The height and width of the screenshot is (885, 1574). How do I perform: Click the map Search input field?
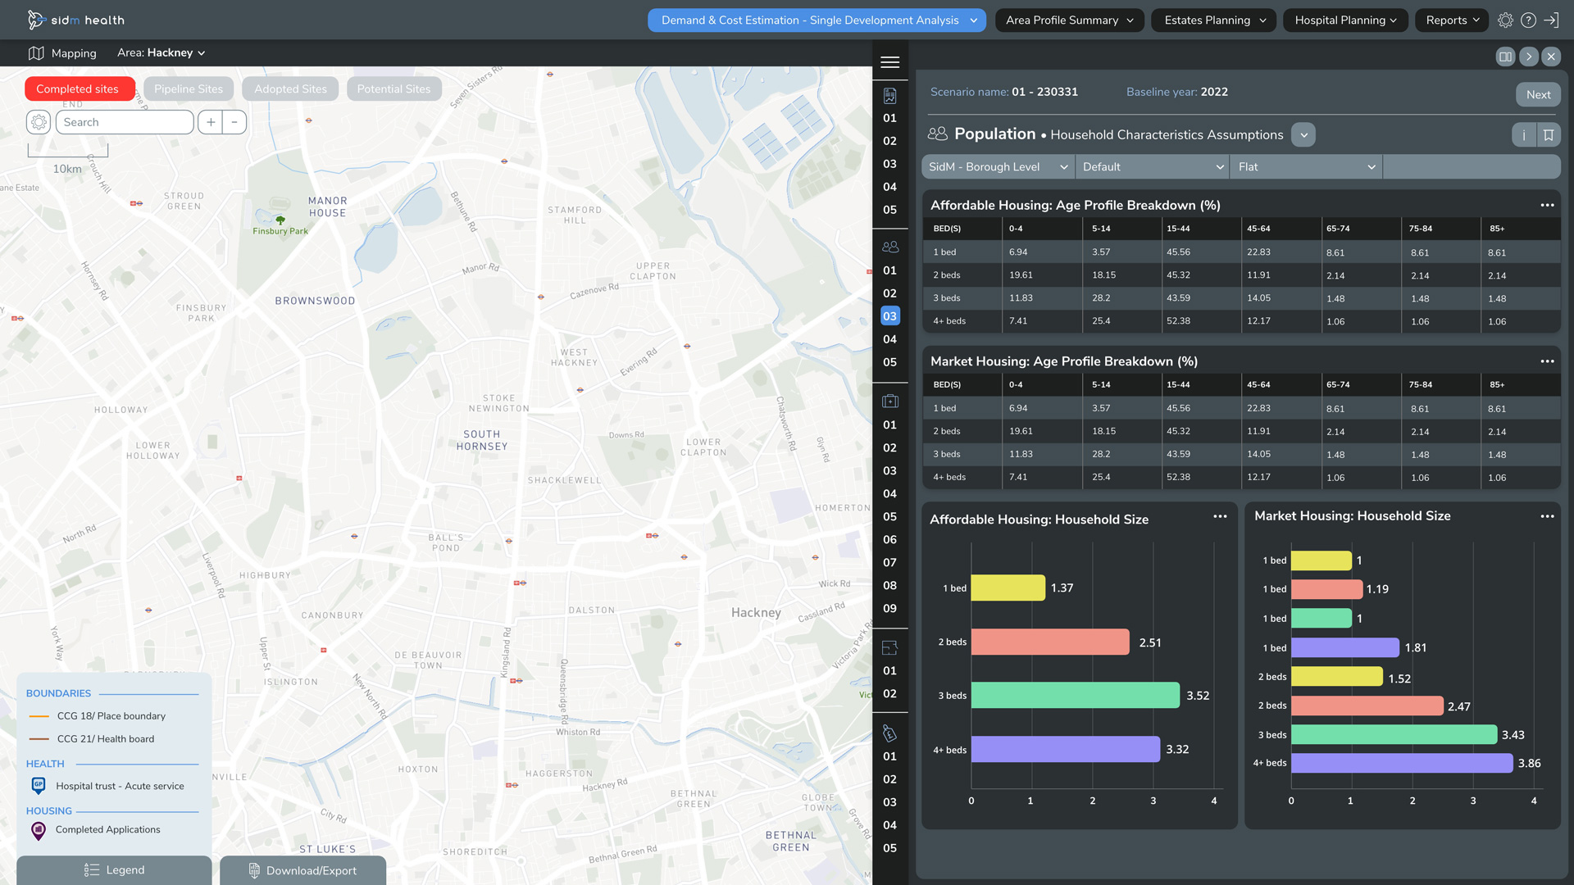click(125, 122)
